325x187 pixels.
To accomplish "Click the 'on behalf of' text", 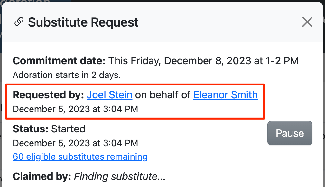I will (163, 95).
